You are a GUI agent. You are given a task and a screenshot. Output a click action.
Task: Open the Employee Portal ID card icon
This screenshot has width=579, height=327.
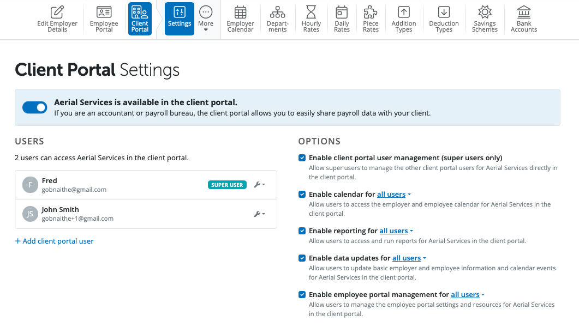[104, 12]
